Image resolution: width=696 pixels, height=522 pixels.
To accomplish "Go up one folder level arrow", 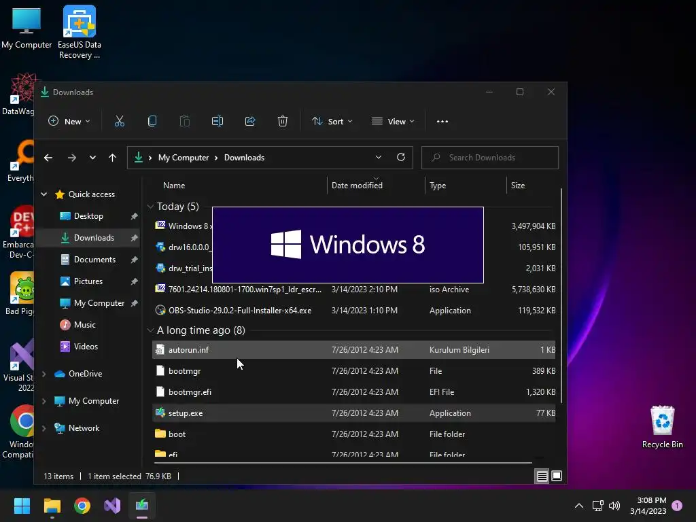I will [112, 158].
